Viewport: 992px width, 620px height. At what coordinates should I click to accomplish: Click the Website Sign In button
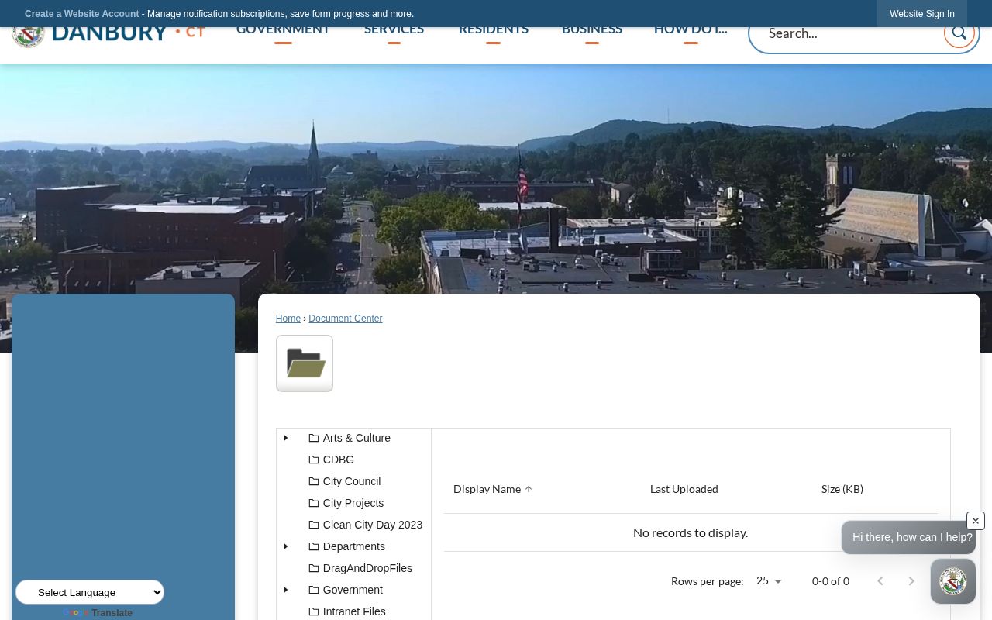tap(922, 14)
